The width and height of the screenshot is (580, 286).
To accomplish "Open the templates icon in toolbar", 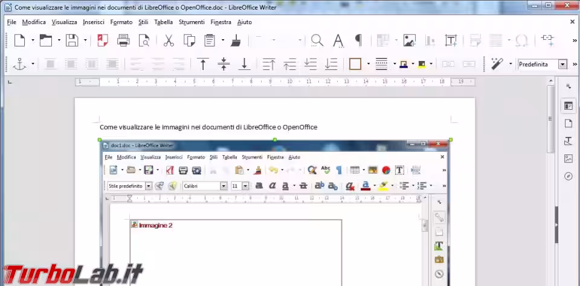I will pos(46,40).
